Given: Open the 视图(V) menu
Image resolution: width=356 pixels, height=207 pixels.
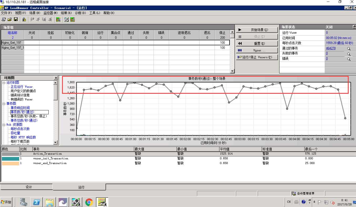Looking at the screenshot, I should [21, 13].
